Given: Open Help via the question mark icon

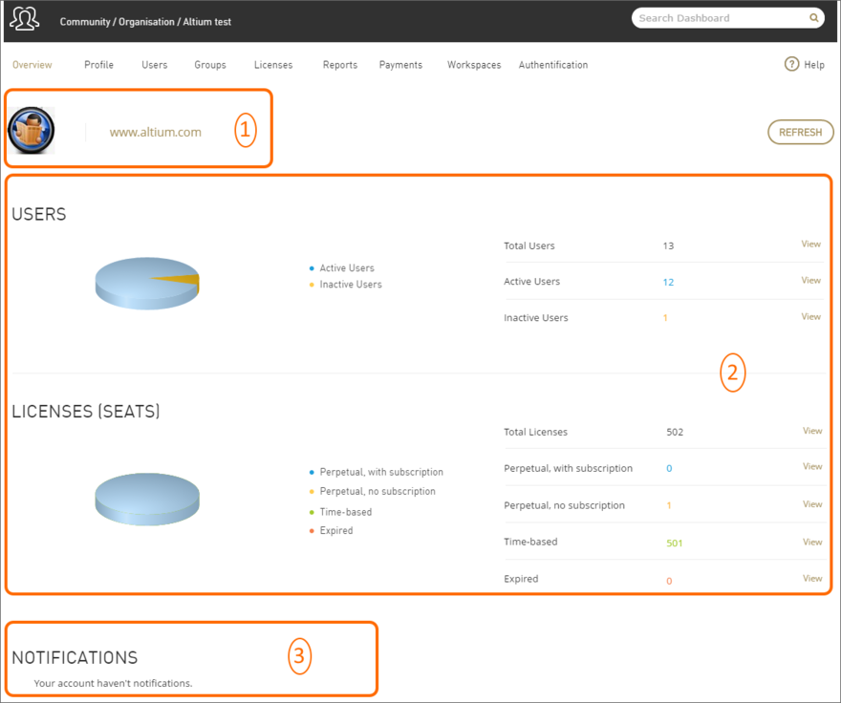Looking at the screenshot, I should coord(792,64).
